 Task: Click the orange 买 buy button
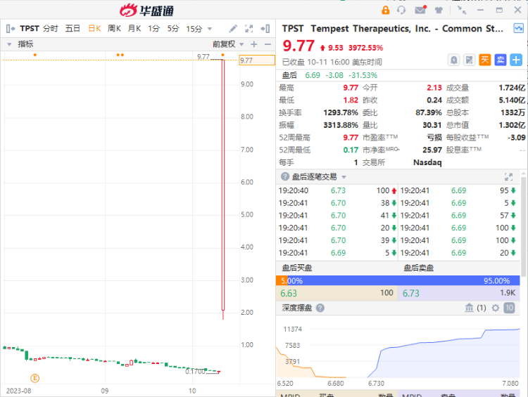point(485,60)
